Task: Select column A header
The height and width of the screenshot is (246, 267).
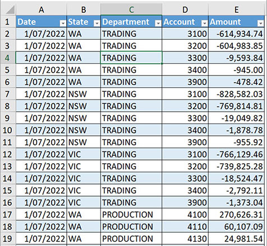Action: tap(42, 10)
